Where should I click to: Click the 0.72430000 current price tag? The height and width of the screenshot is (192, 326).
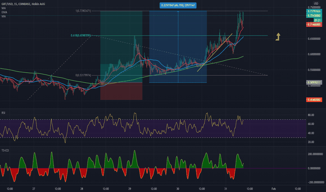click(314, 16)
